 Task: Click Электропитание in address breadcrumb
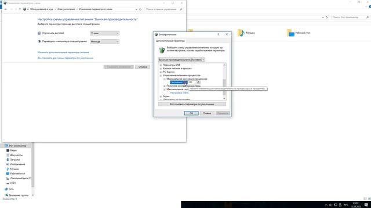coord(66,9)
